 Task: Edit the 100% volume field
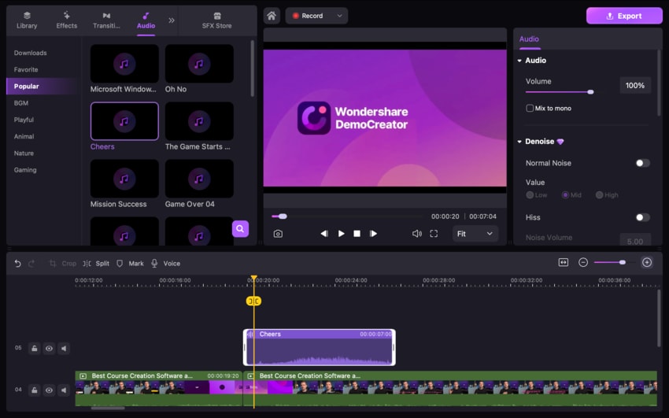click(x=635, y=85)
